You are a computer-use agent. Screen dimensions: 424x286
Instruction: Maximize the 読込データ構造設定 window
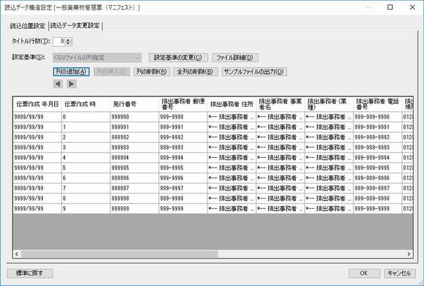click(390, 7)
